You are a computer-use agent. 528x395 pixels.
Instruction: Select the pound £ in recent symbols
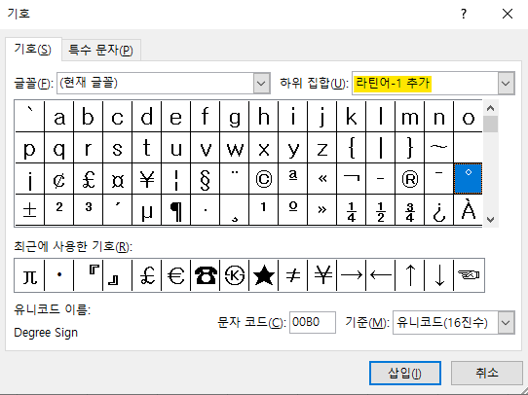(146, 275)
